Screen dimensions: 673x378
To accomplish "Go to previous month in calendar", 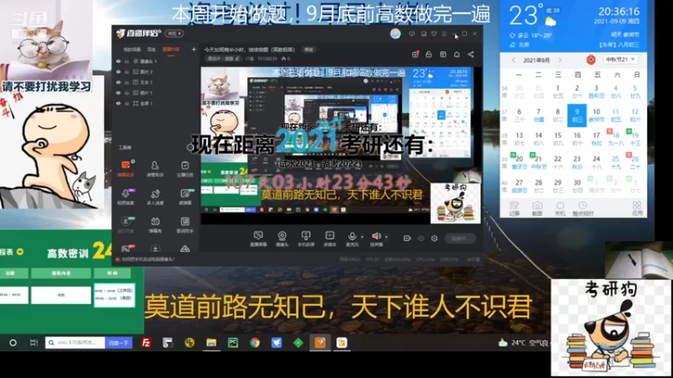I will tap(513, 60).
